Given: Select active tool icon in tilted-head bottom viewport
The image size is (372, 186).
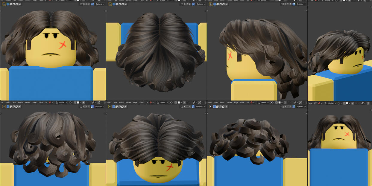Looking at the screenshot, I should [x=110, y=106].
